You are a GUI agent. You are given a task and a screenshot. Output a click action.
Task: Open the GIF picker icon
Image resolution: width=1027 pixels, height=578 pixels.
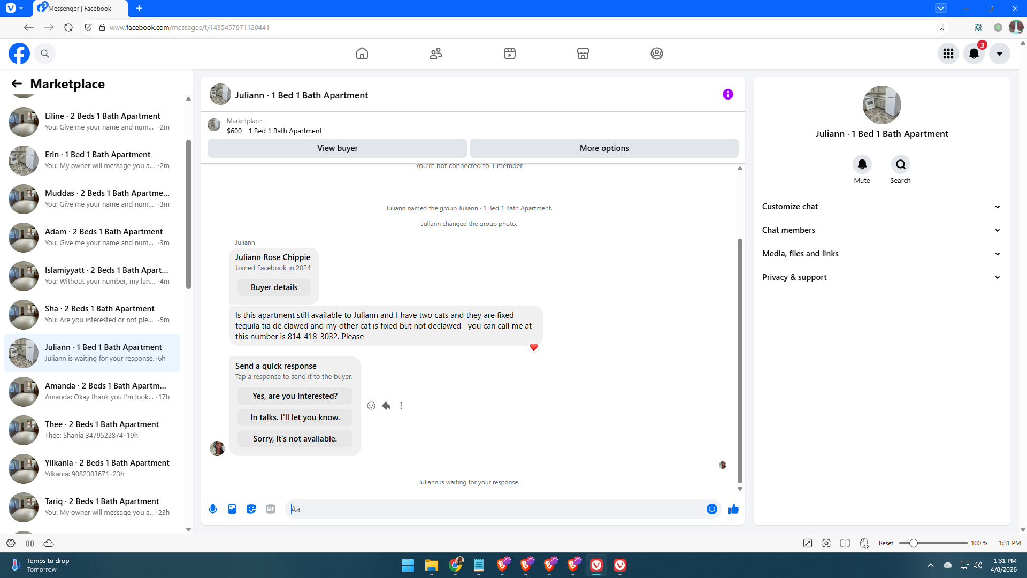271,509
